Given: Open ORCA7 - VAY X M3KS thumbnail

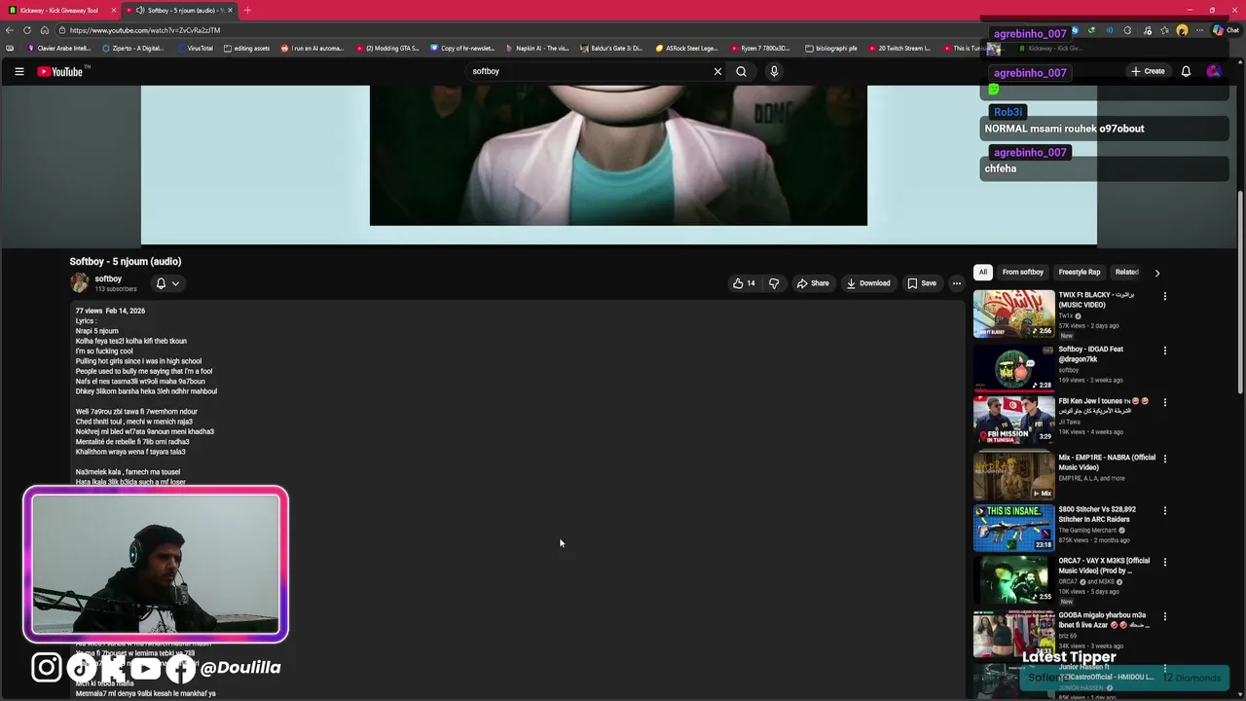Looking at the screenshot, I should point(1013,579).
